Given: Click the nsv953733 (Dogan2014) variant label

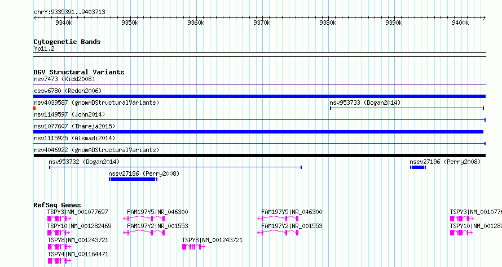Looking at the screenshot, I should coord(365,103).
